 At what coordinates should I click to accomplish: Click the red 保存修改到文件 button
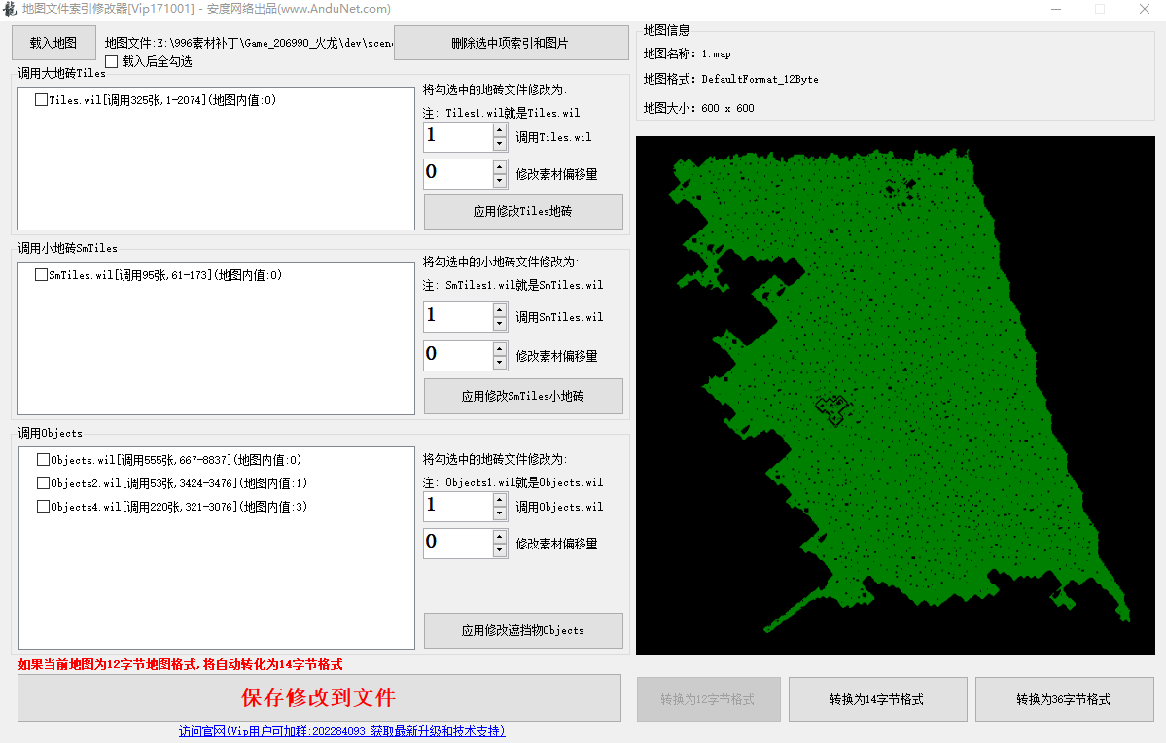[x=319, y=698]
